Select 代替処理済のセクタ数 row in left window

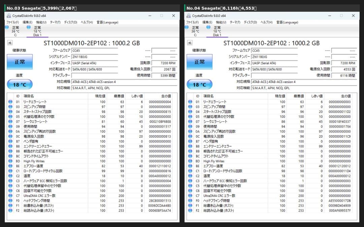pos(90,117)
